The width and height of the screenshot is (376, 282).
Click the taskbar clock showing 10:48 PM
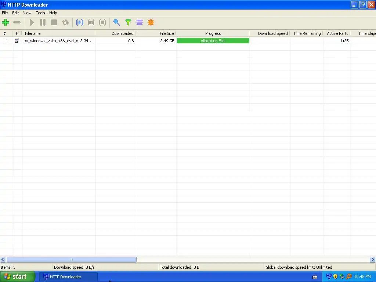click(x=362, y=277)
